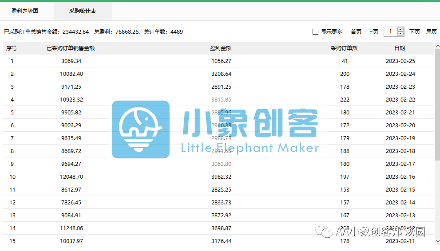Click date 2023-02-13
The width and height of the screenshot is (440, 251).
point(400,216)
